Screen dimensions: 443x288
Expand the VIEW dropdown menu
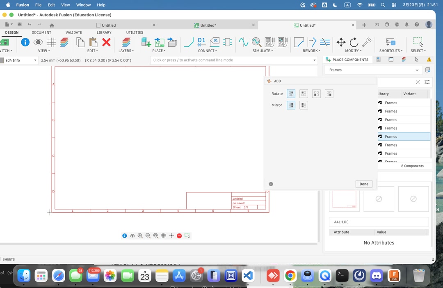point(44,50)
